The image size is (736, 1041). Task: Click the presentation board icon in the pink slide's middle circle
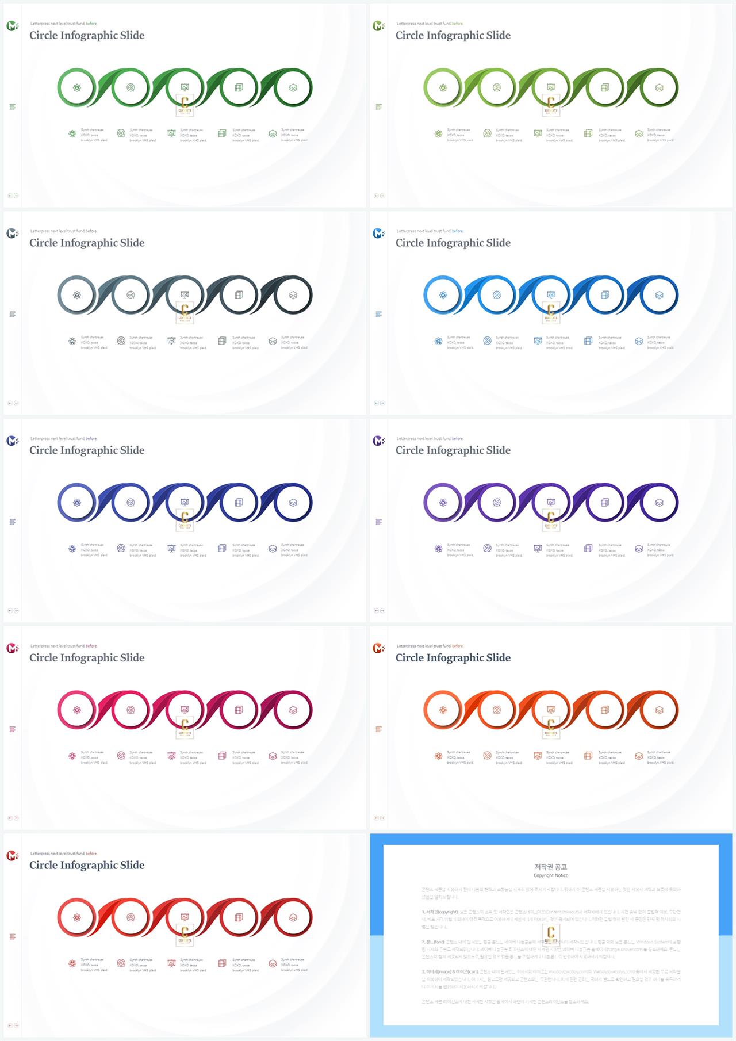coord(185,710)
